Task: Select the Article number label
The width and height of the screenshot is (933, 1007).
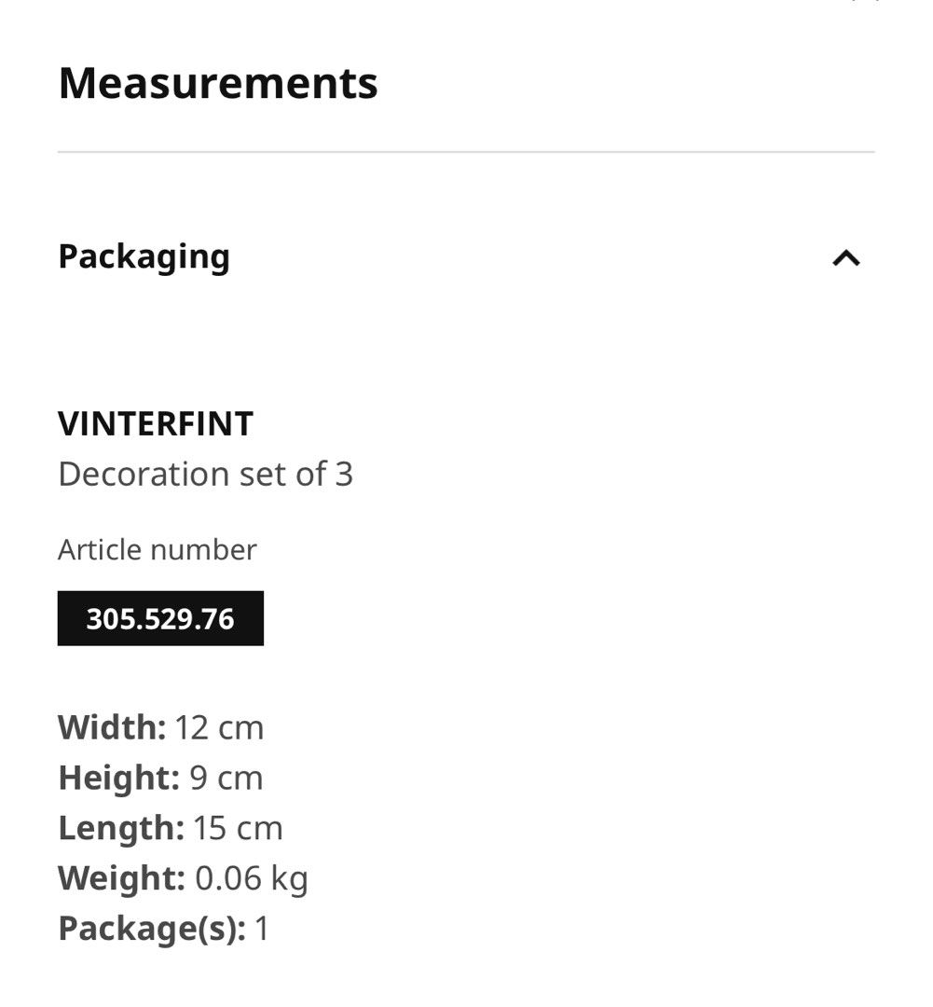Action: 157,549
